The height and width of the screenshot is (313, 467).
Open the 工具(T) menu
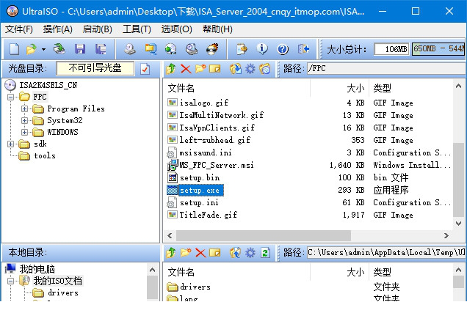click(x=137, y=29)
